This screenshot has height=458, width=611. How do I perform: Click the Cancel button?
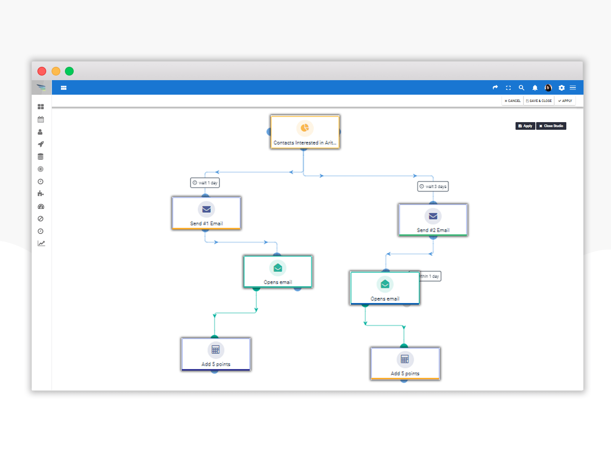click(x=512, y=101)
